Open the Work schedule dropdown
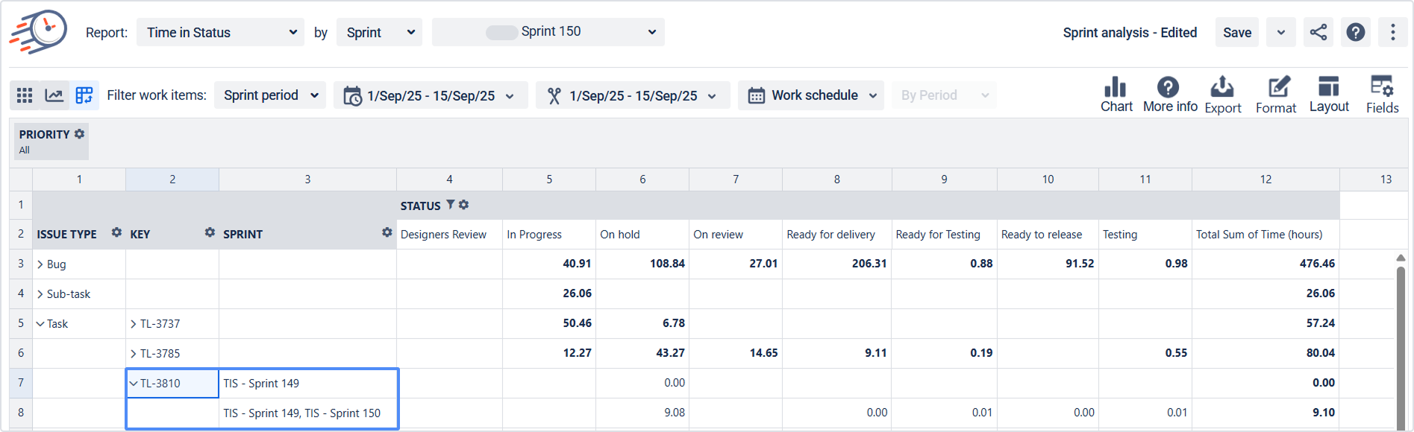 coord(811,95)
